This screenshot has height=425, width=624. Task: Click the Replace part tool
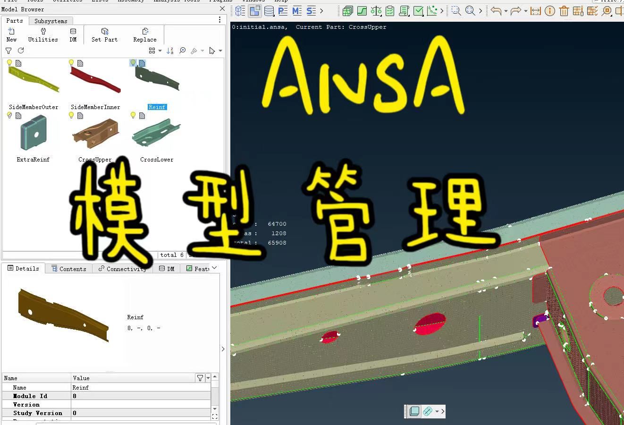145,35
